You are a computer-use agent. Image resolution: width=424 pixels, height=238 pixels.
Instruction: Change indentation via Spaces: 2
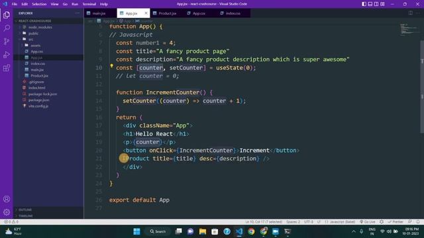pyautogui.click(x=293, y=222)
